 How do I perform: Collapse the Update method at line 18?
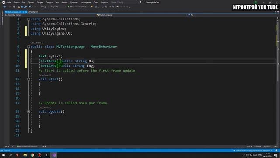28,111
